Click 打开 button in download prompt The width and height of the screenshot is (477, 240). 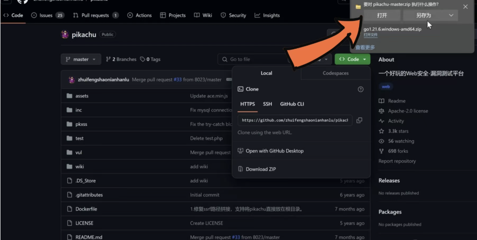pyautogui.click(x=382, y=15)
